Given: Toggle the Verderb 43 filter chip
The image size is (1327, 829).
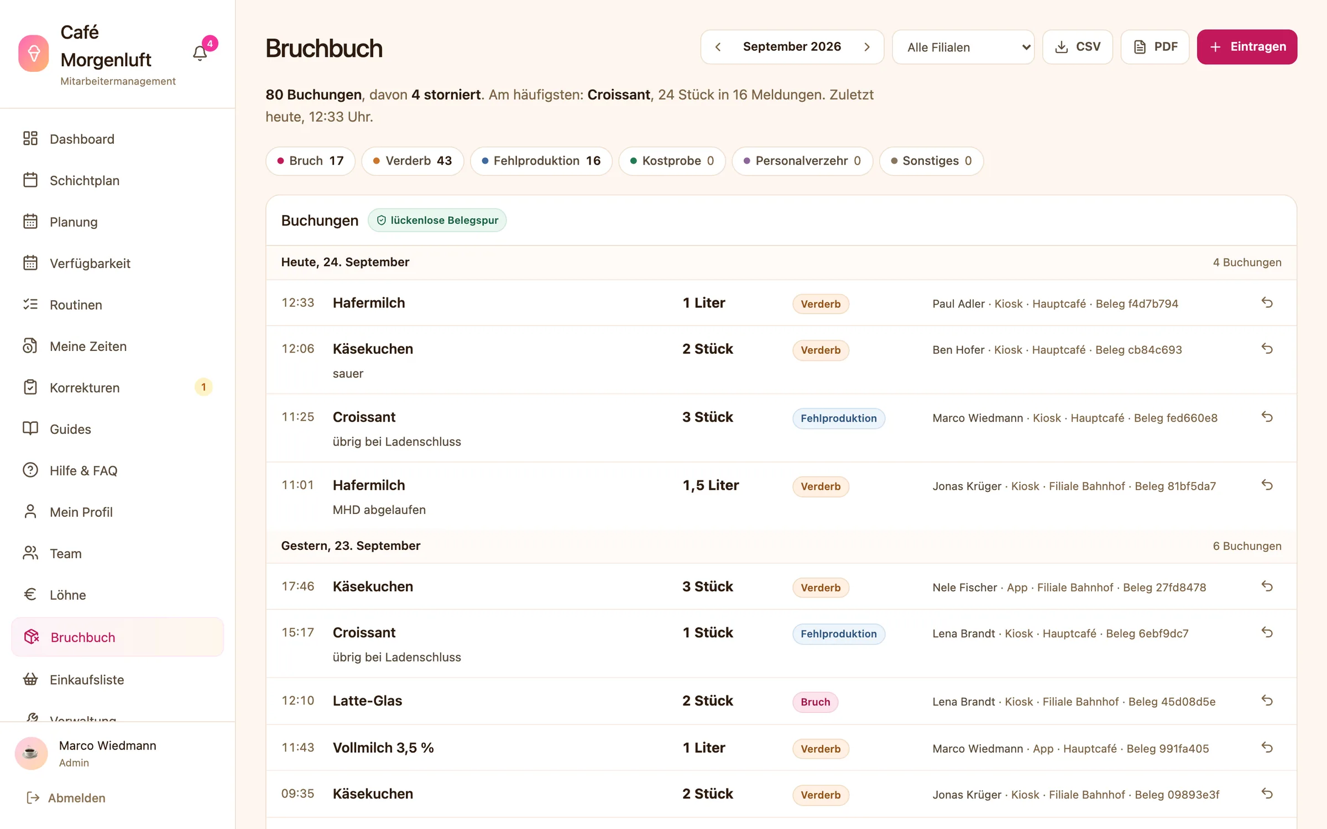Looking at the screenshot, I should [412, 161].
